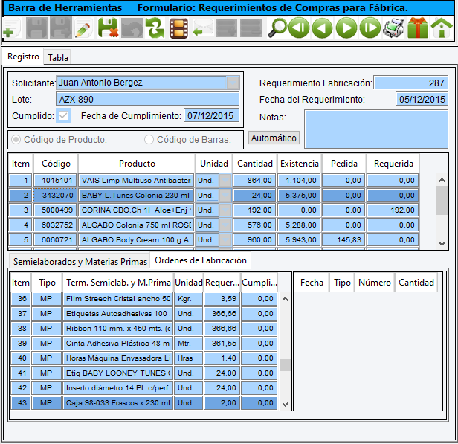Open Semielaborados y Materias Primas tab
458x444 pixels.
(x=80, y=262)
